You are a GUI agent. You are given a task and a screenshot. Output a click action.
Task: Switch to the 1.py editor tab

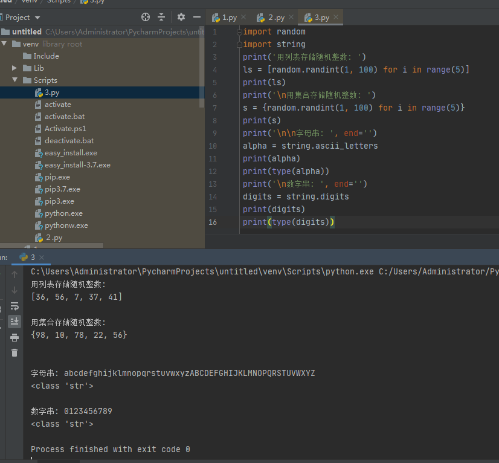[x=229, y=18]
